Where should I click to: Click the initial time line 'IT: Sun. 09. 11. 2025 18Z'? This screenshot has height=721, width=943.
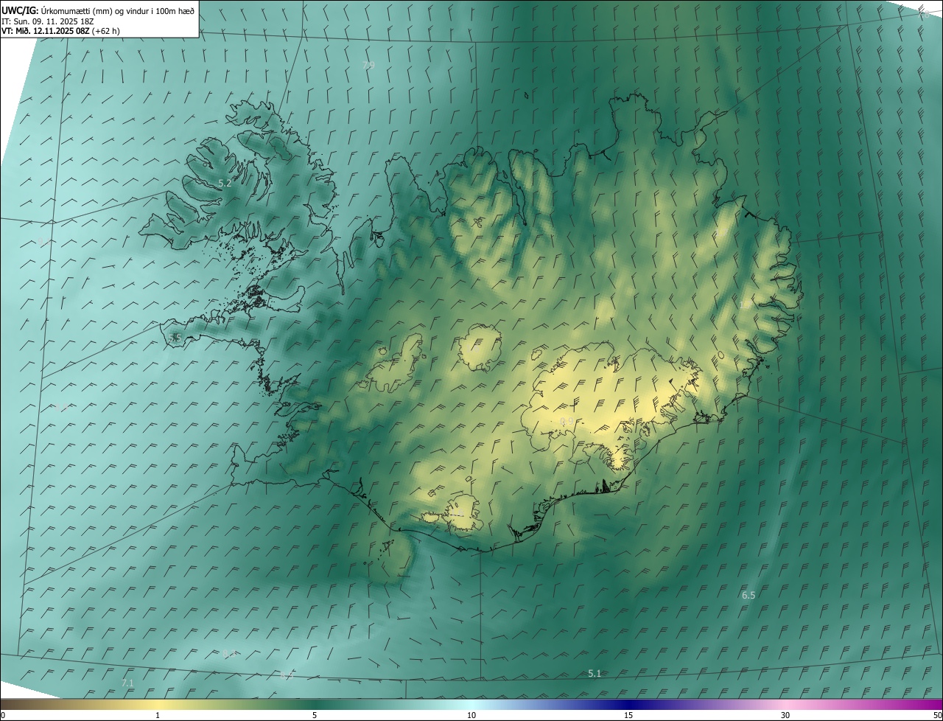pyautogui.click(x=47, y=21)
